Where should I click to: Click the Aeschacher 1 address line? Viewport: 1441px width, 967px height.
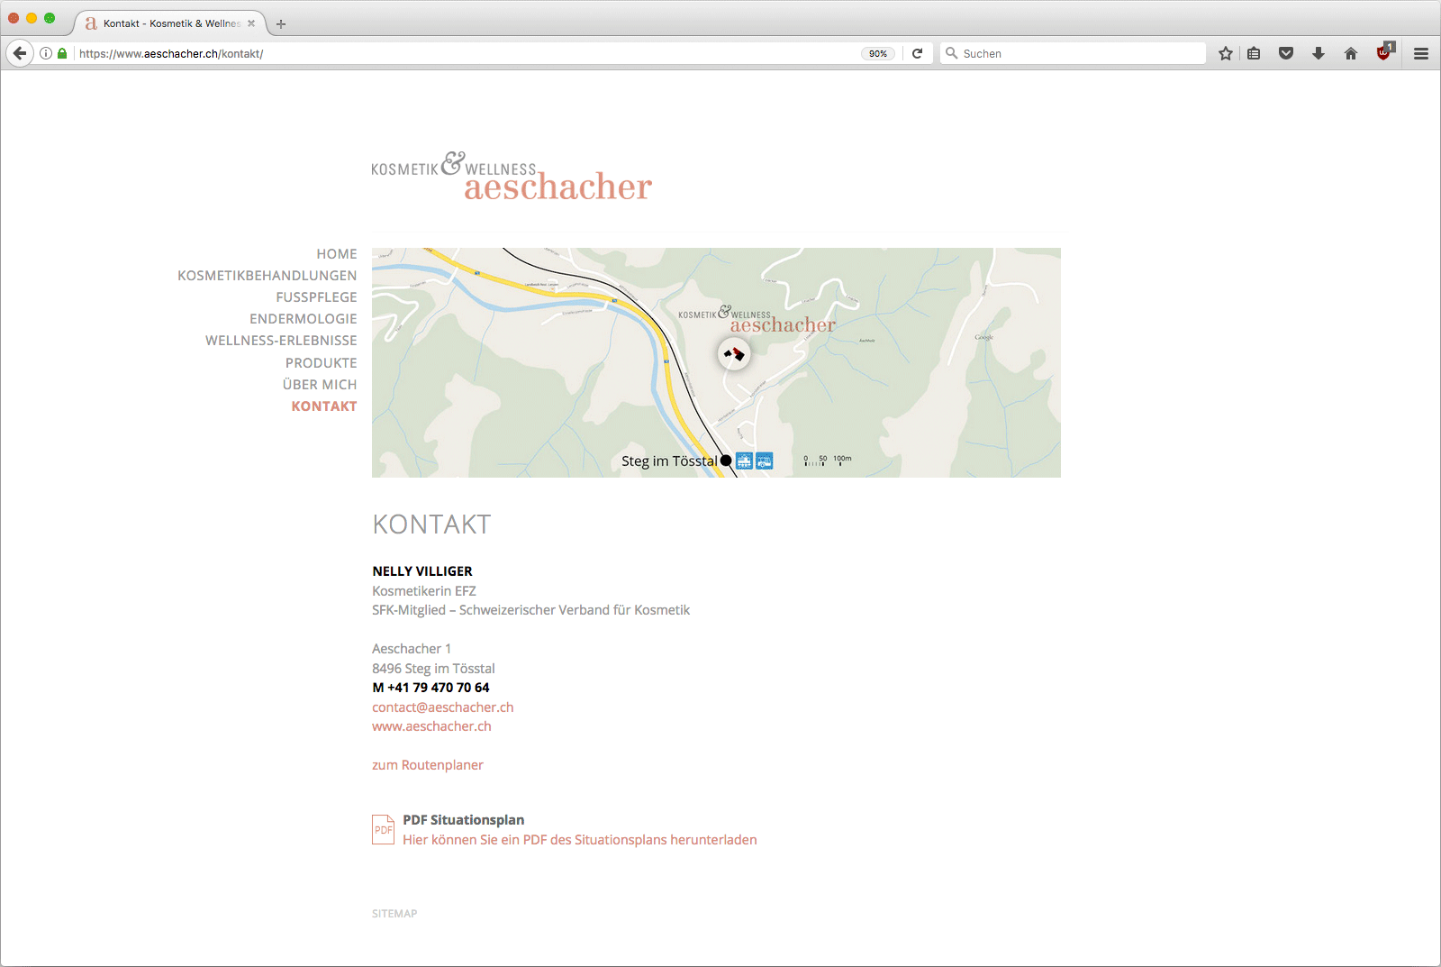pyautogui.click(x=412, y=649)
